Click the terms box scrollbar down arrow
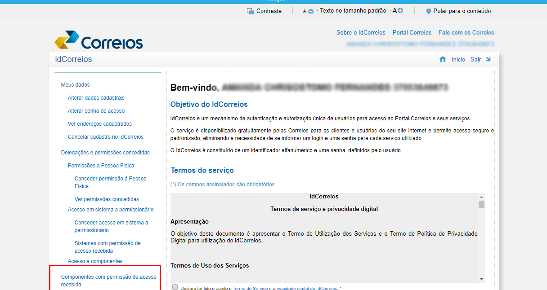The image size is (547, 290). [481, 279]
